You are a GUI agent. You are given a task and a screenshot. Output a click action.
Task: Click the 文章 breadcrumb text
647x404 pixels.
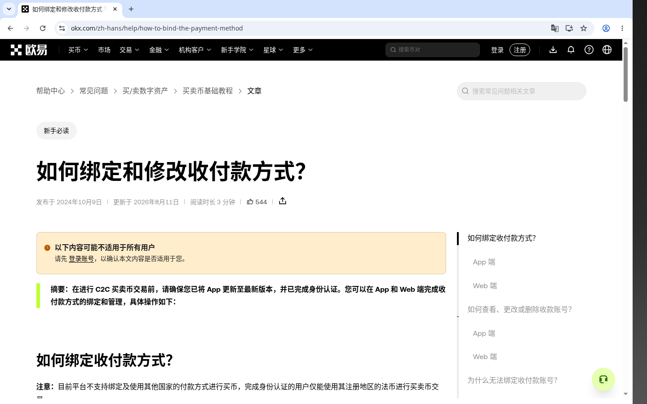[254, 91]
